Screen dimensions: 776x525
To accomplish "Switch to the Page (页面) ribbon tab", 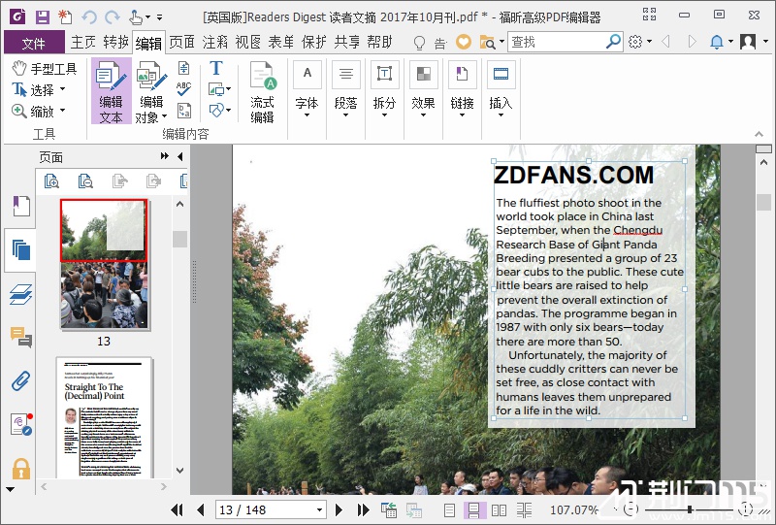I will (181, 42).
